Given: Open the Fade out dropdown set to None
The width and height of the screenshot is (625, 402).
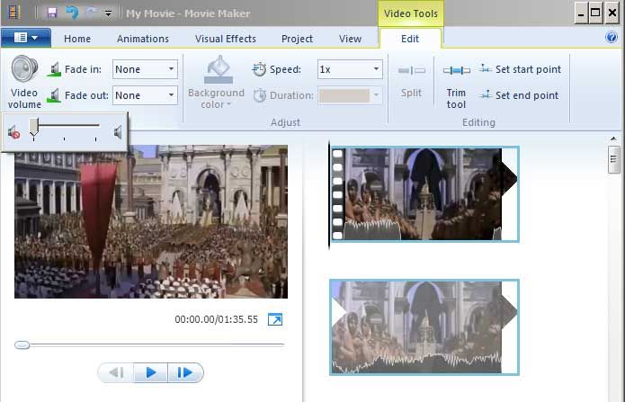Looking at the screenshot, I should pos(145,95).
